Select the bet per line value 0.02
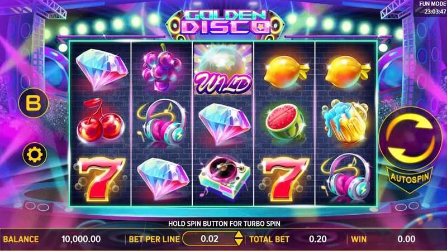This screenshot has height=251, width=447. coord(210,239)
